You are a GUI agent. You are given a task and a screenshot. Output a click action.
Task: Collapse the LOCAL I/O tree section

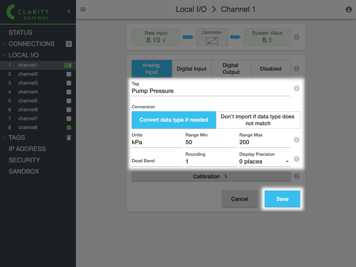point(4,55)
